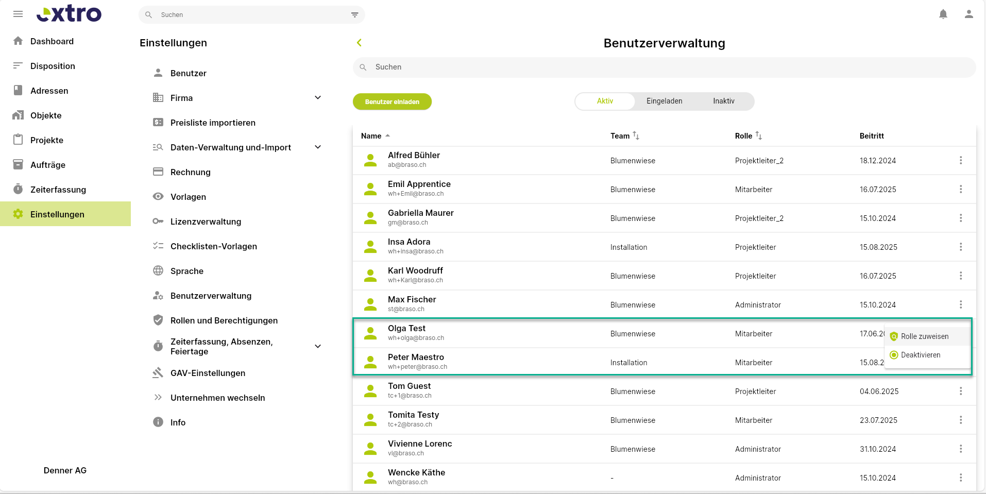Viewport: 986px width, 494px height.
Task: Click the name Peter Maestro
Action: (x=416, y=357)
